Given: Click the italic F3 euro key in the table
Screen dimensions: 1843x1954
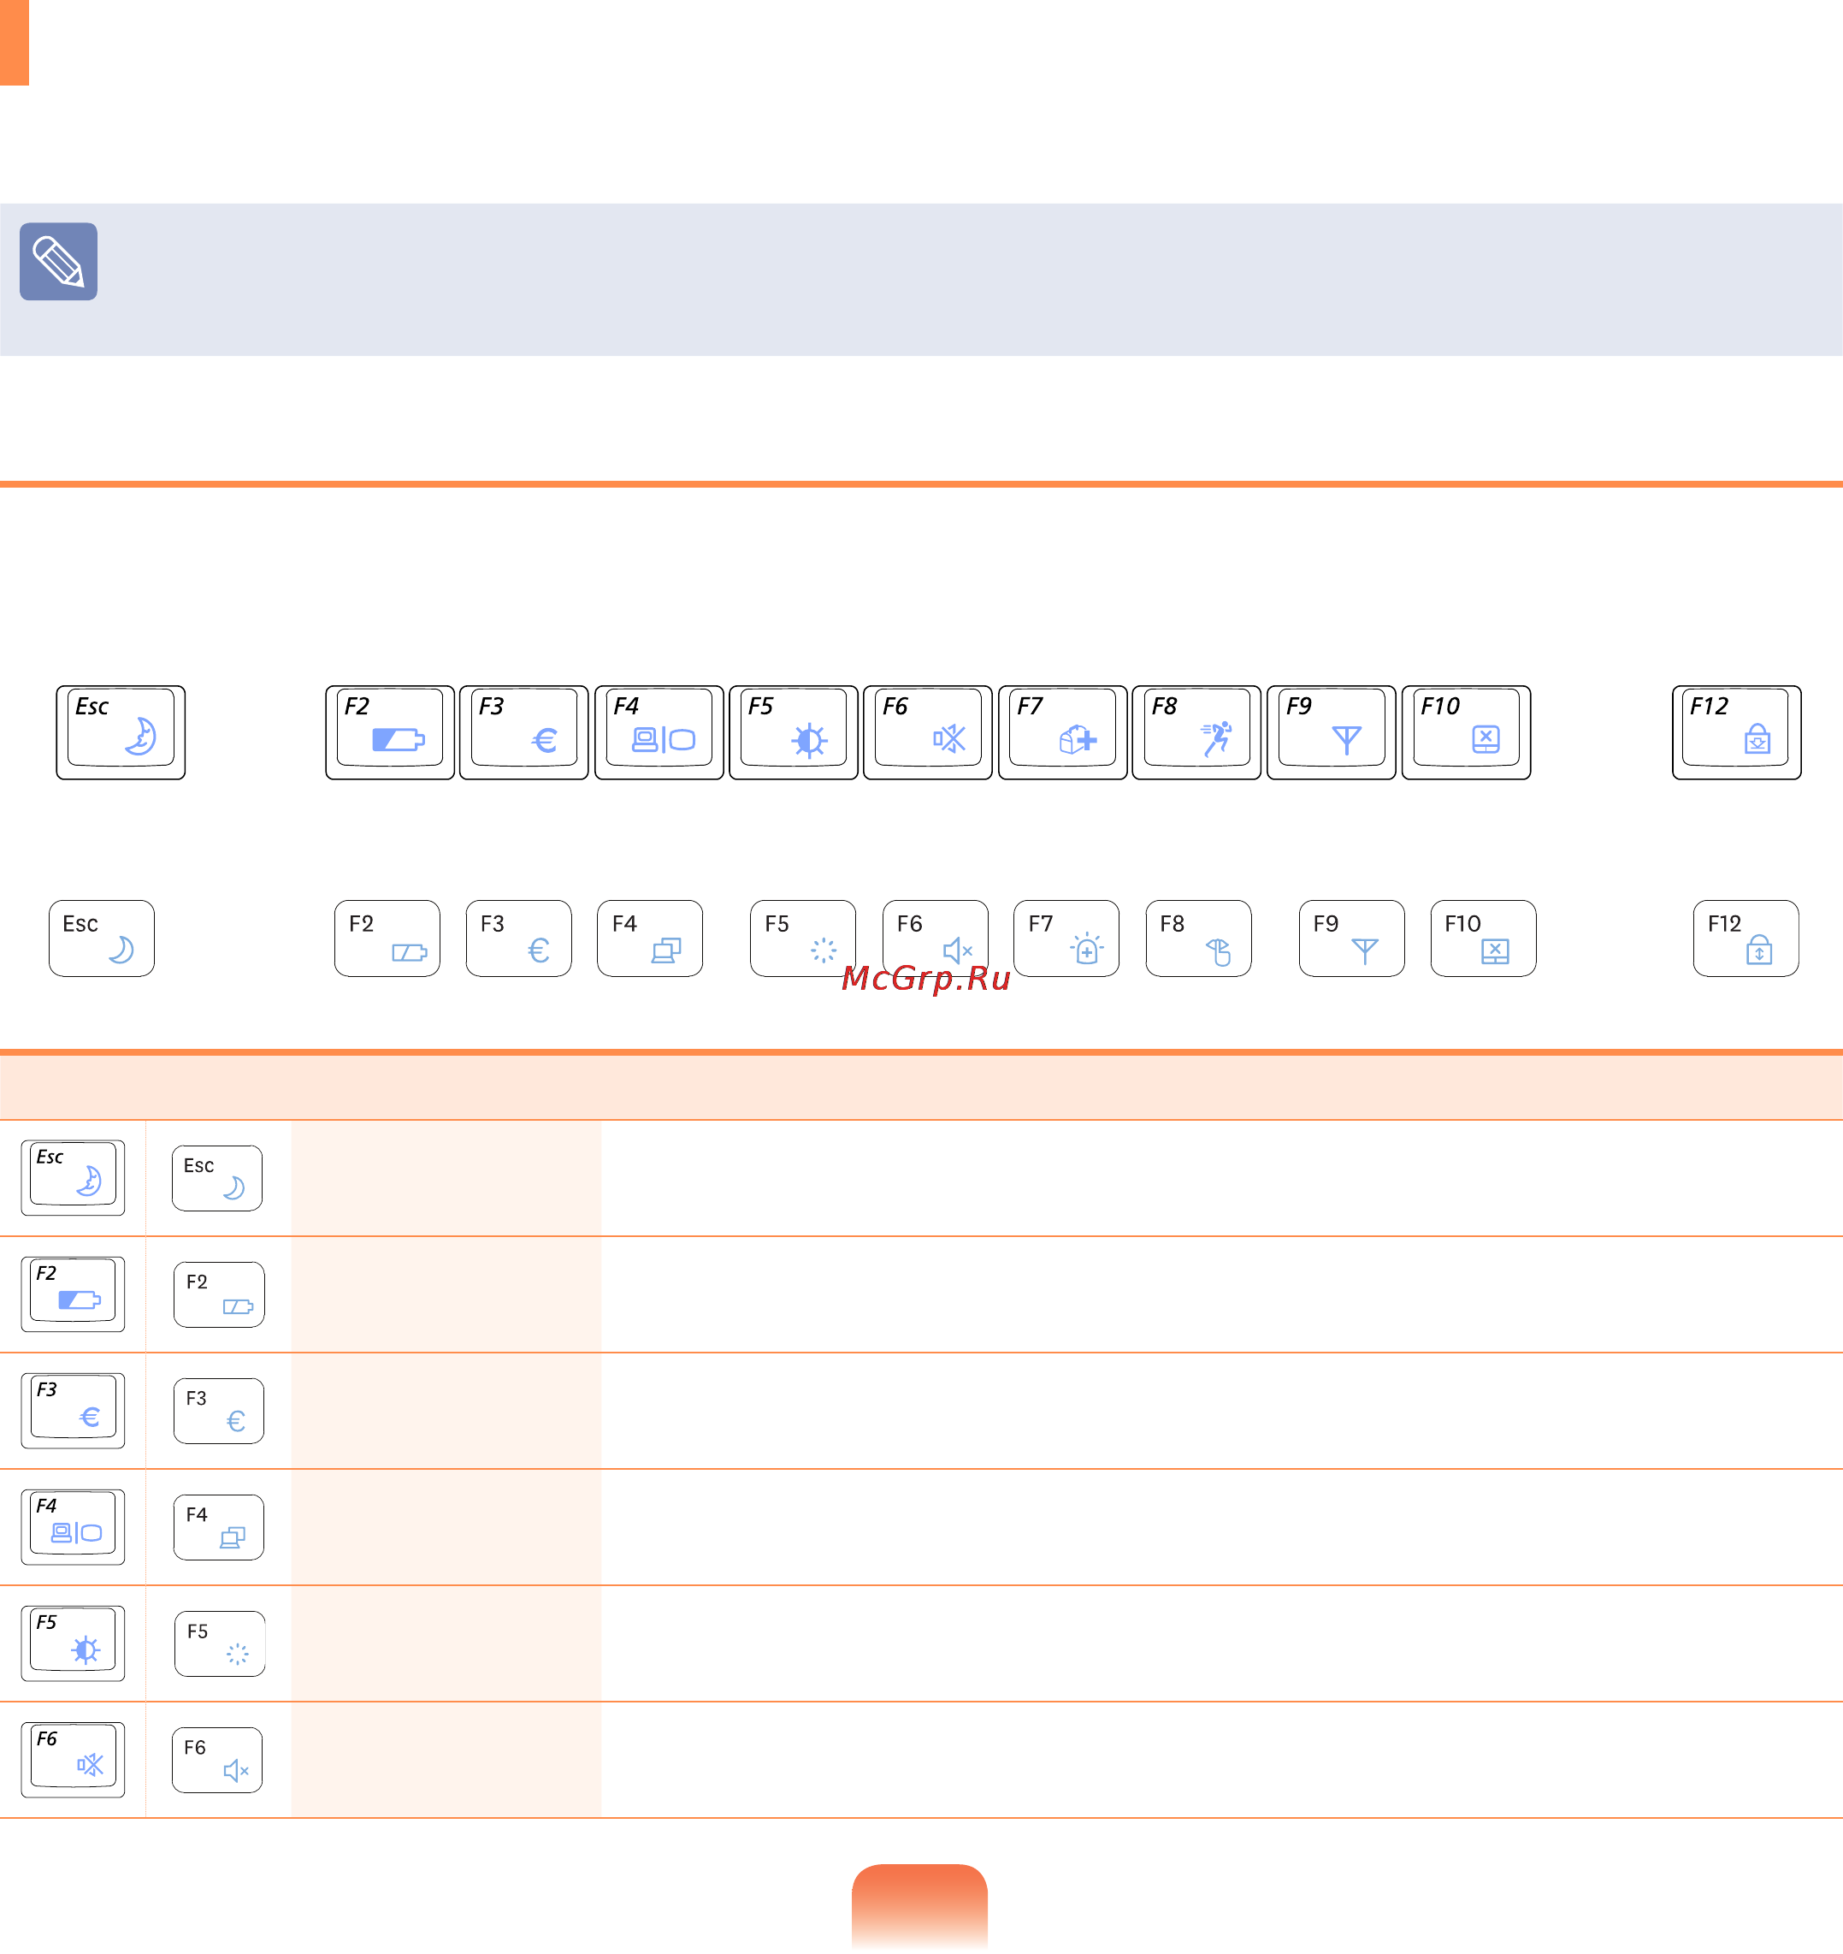Looking at the screenshot, I should pos(73,1411).
